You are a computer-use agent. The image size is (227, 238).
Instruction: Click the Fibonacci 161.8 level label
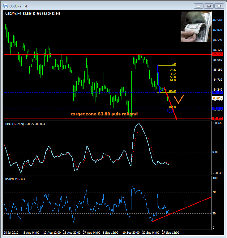tap(172, 107)
